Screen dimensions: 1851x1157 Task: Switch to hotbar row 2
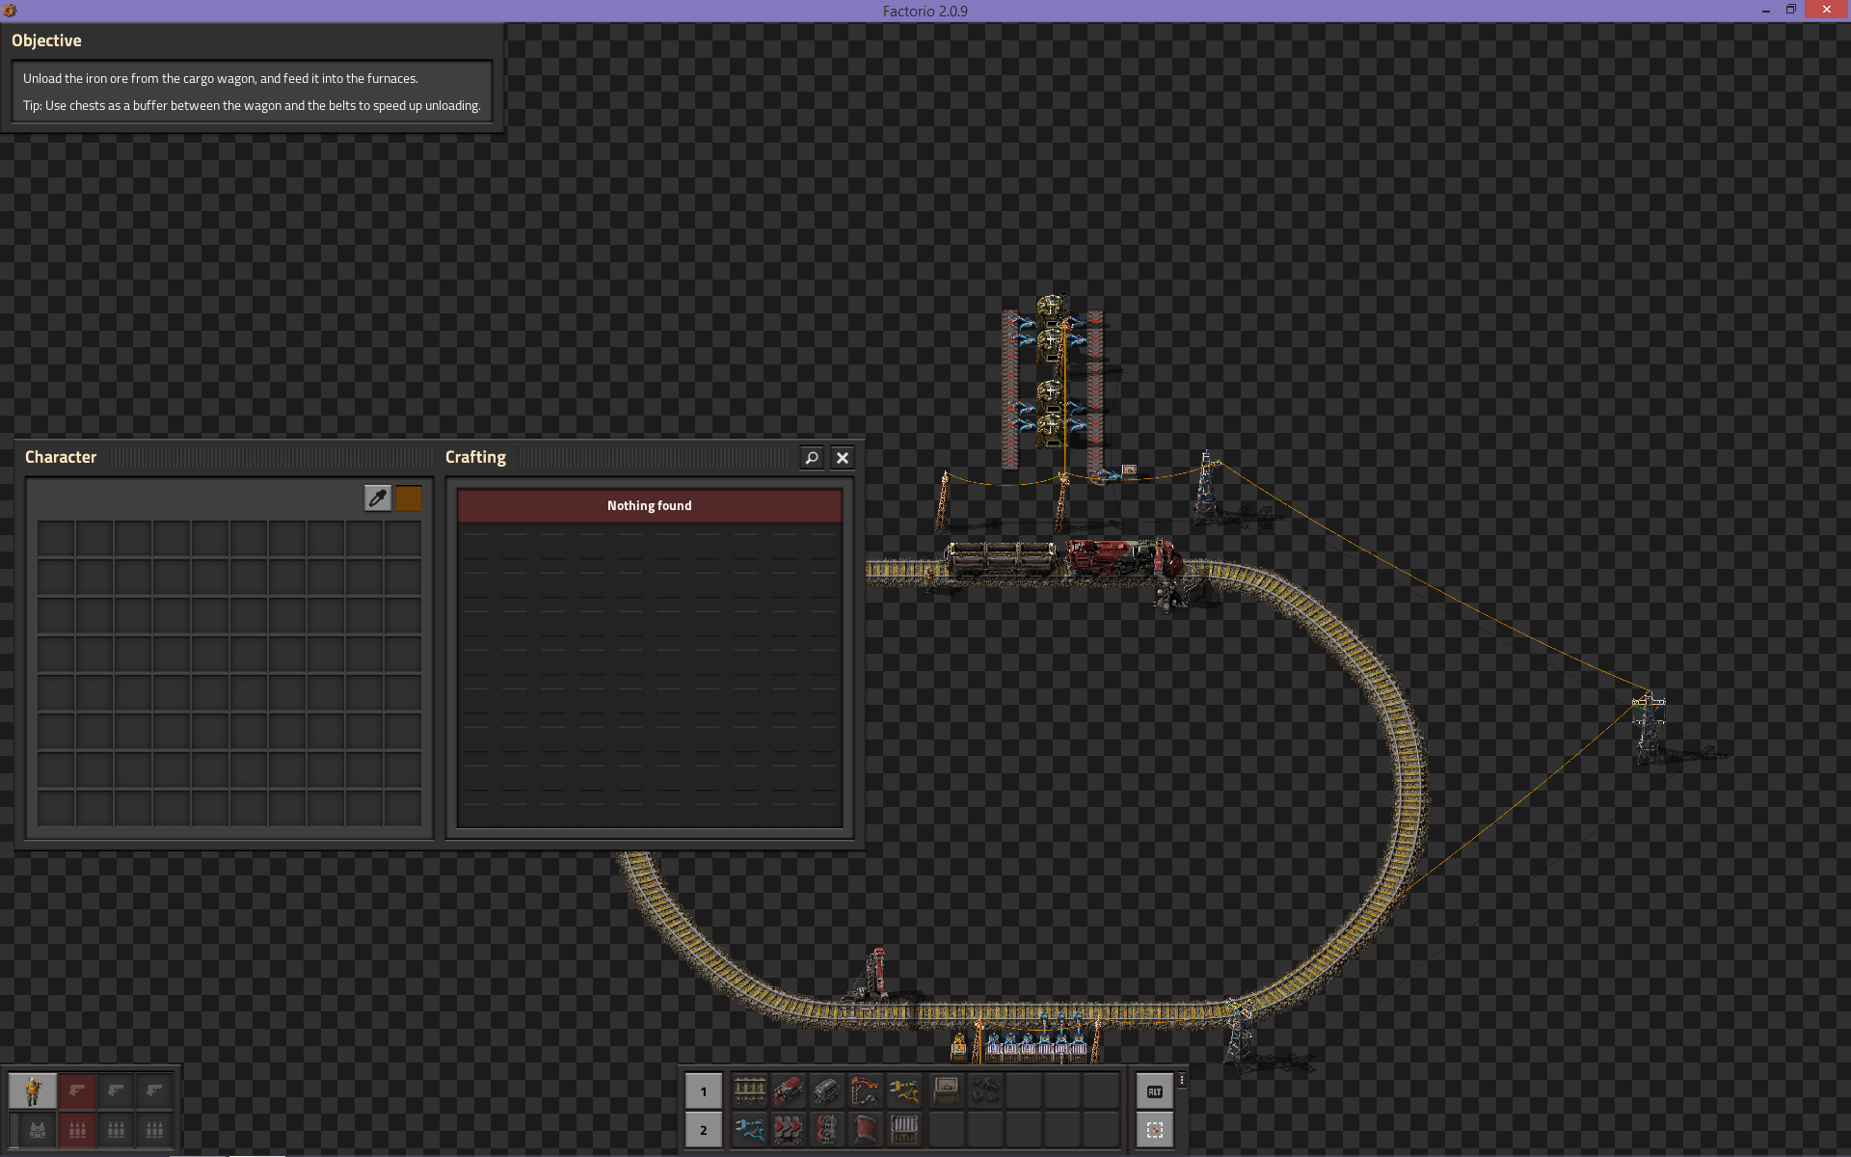pyautogui.click(x=704, y=1130)
